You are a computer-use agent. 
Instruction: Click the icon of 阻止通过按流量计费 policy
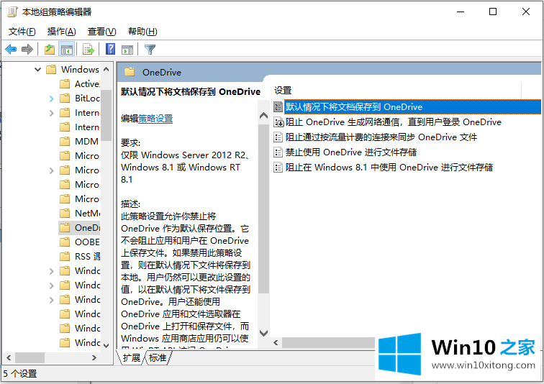tap(278, 137)
